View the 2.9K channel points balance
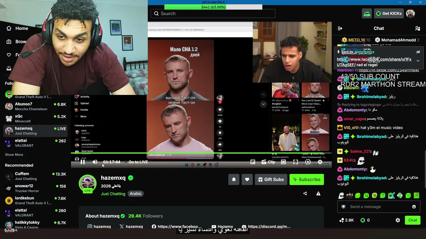The width and height of the screenshot is (426, 239). [x=346, y=220]
